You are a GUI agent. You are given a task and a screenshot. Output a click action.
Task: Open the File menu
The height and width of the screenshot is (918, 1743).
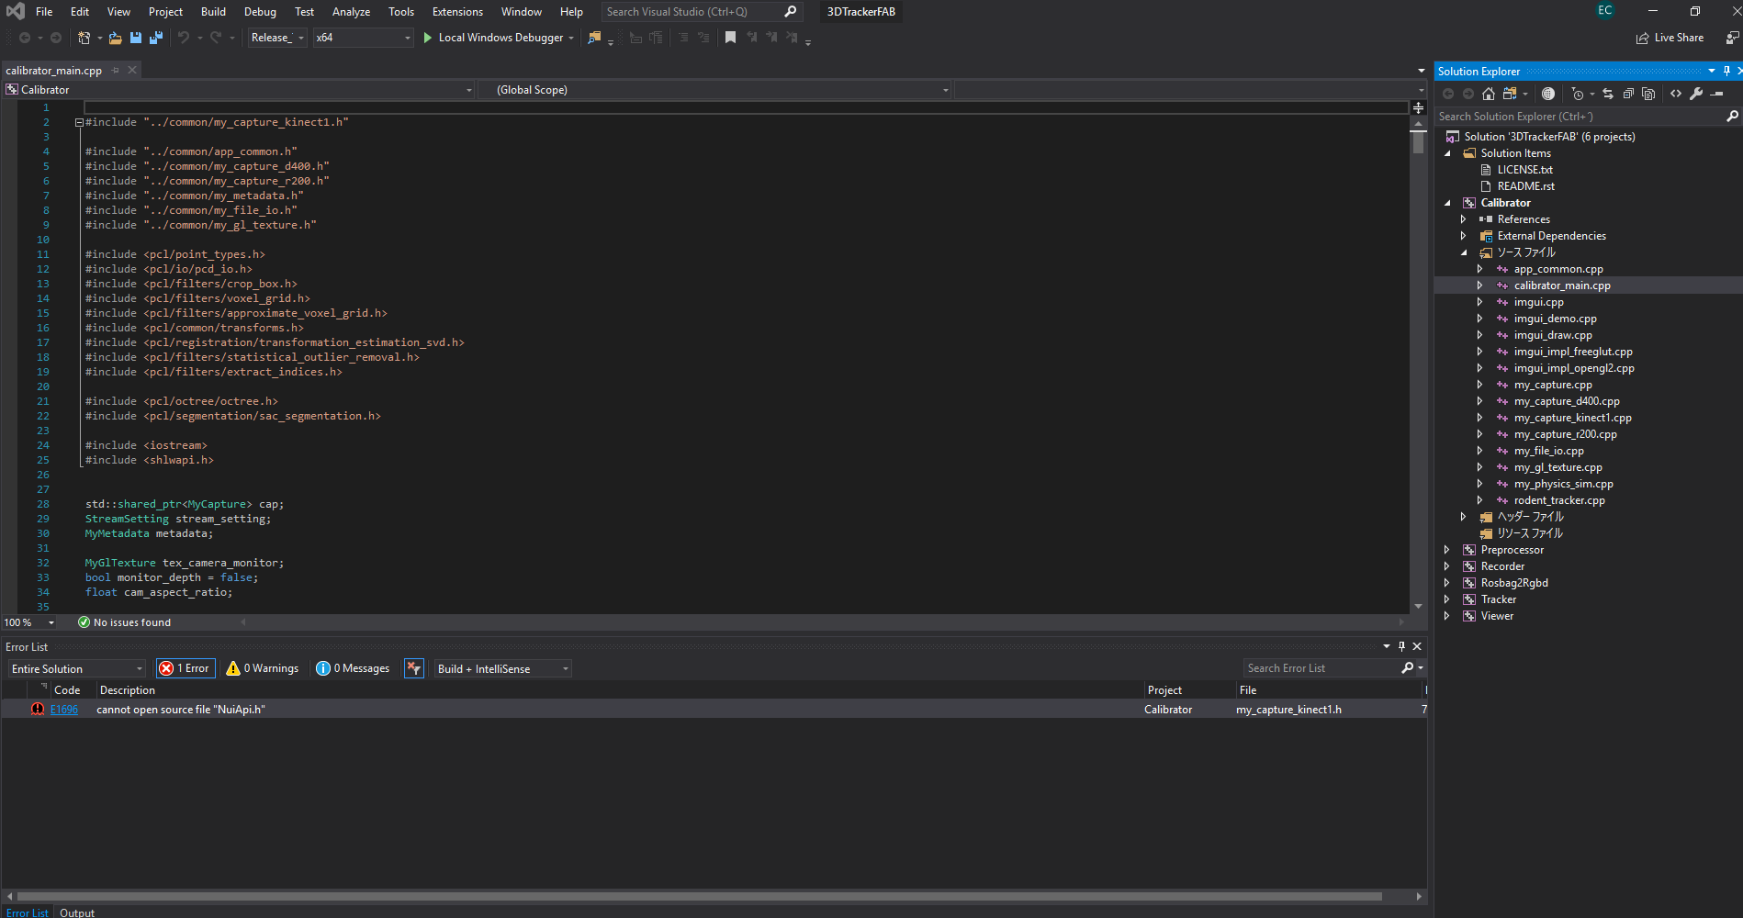click(44, 12)
